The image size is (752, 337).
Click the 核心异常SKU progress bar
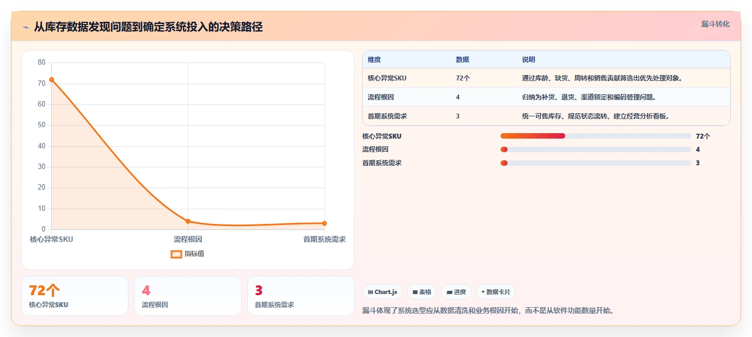point(596,136)
